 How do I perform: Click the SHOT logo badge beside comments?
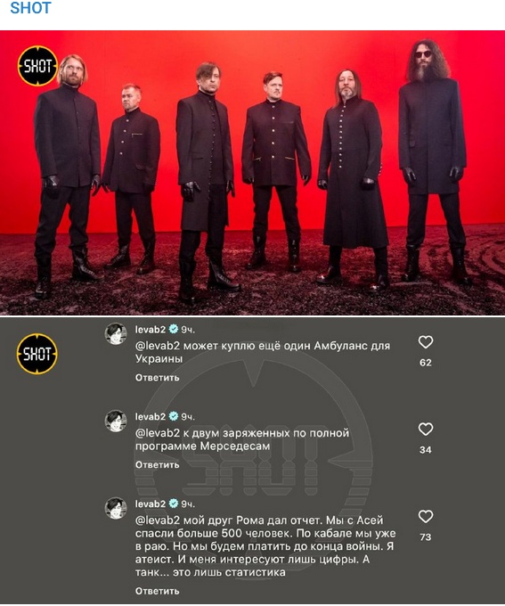tap(37, 354)
